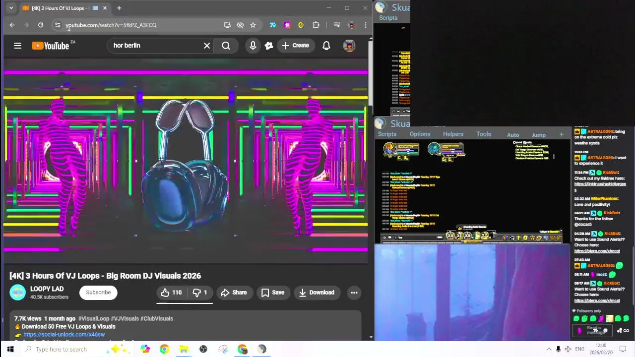The height and width of the screenshot is (357, 635).
Task: Share this video
Action: 234,293
